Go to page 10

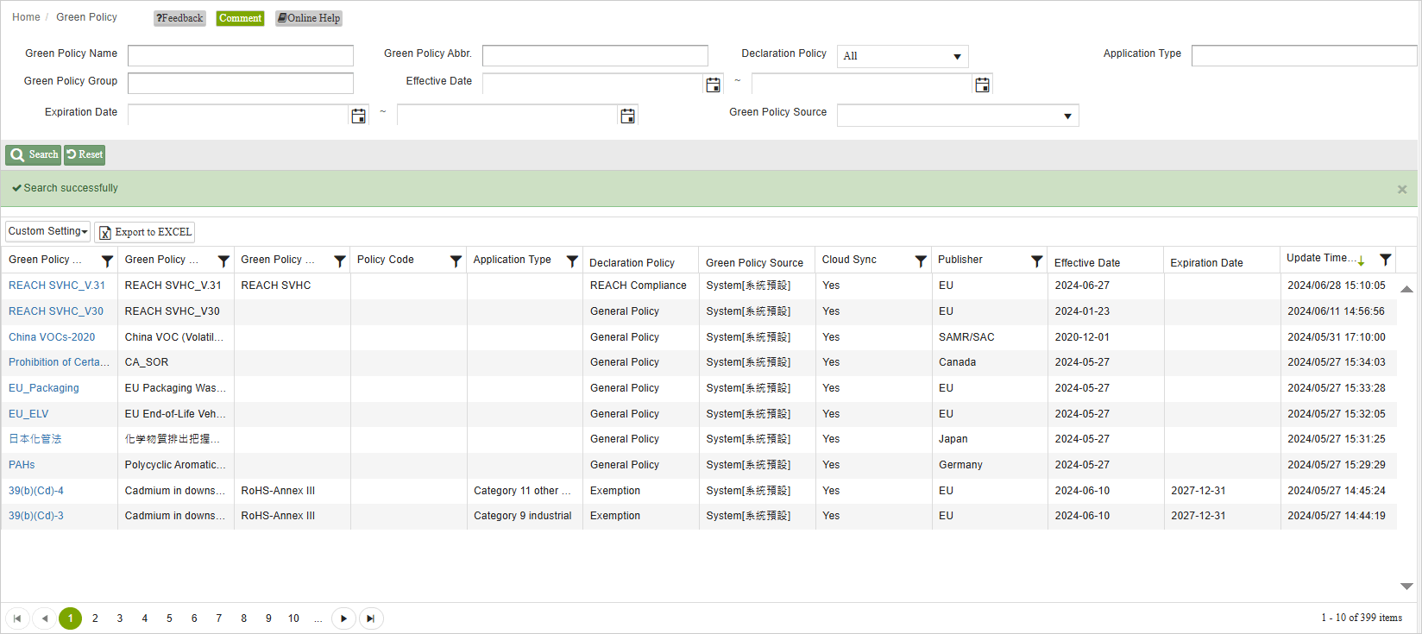(293, 618)
